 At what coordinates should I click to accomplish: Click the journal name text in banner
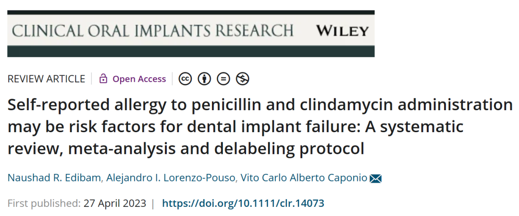click(x=153, y=31)
